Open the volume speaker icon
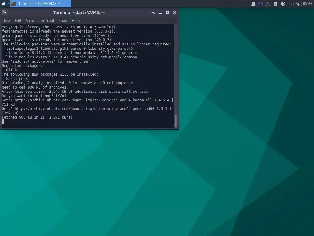Screen dimensions: 314x236 [282, 4]
